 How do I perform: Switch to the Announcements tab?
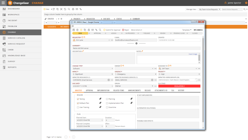(134, 90)
